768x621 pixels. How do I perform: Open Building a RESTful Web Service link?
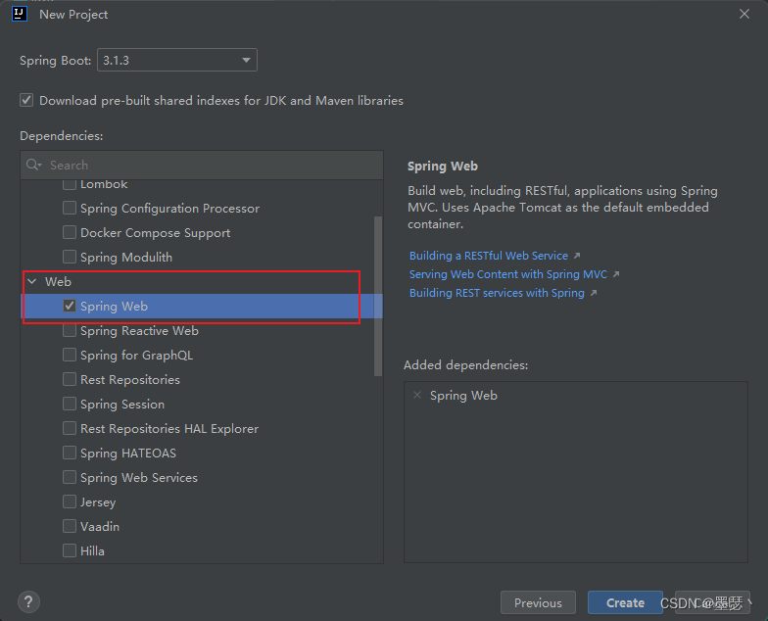488,256
